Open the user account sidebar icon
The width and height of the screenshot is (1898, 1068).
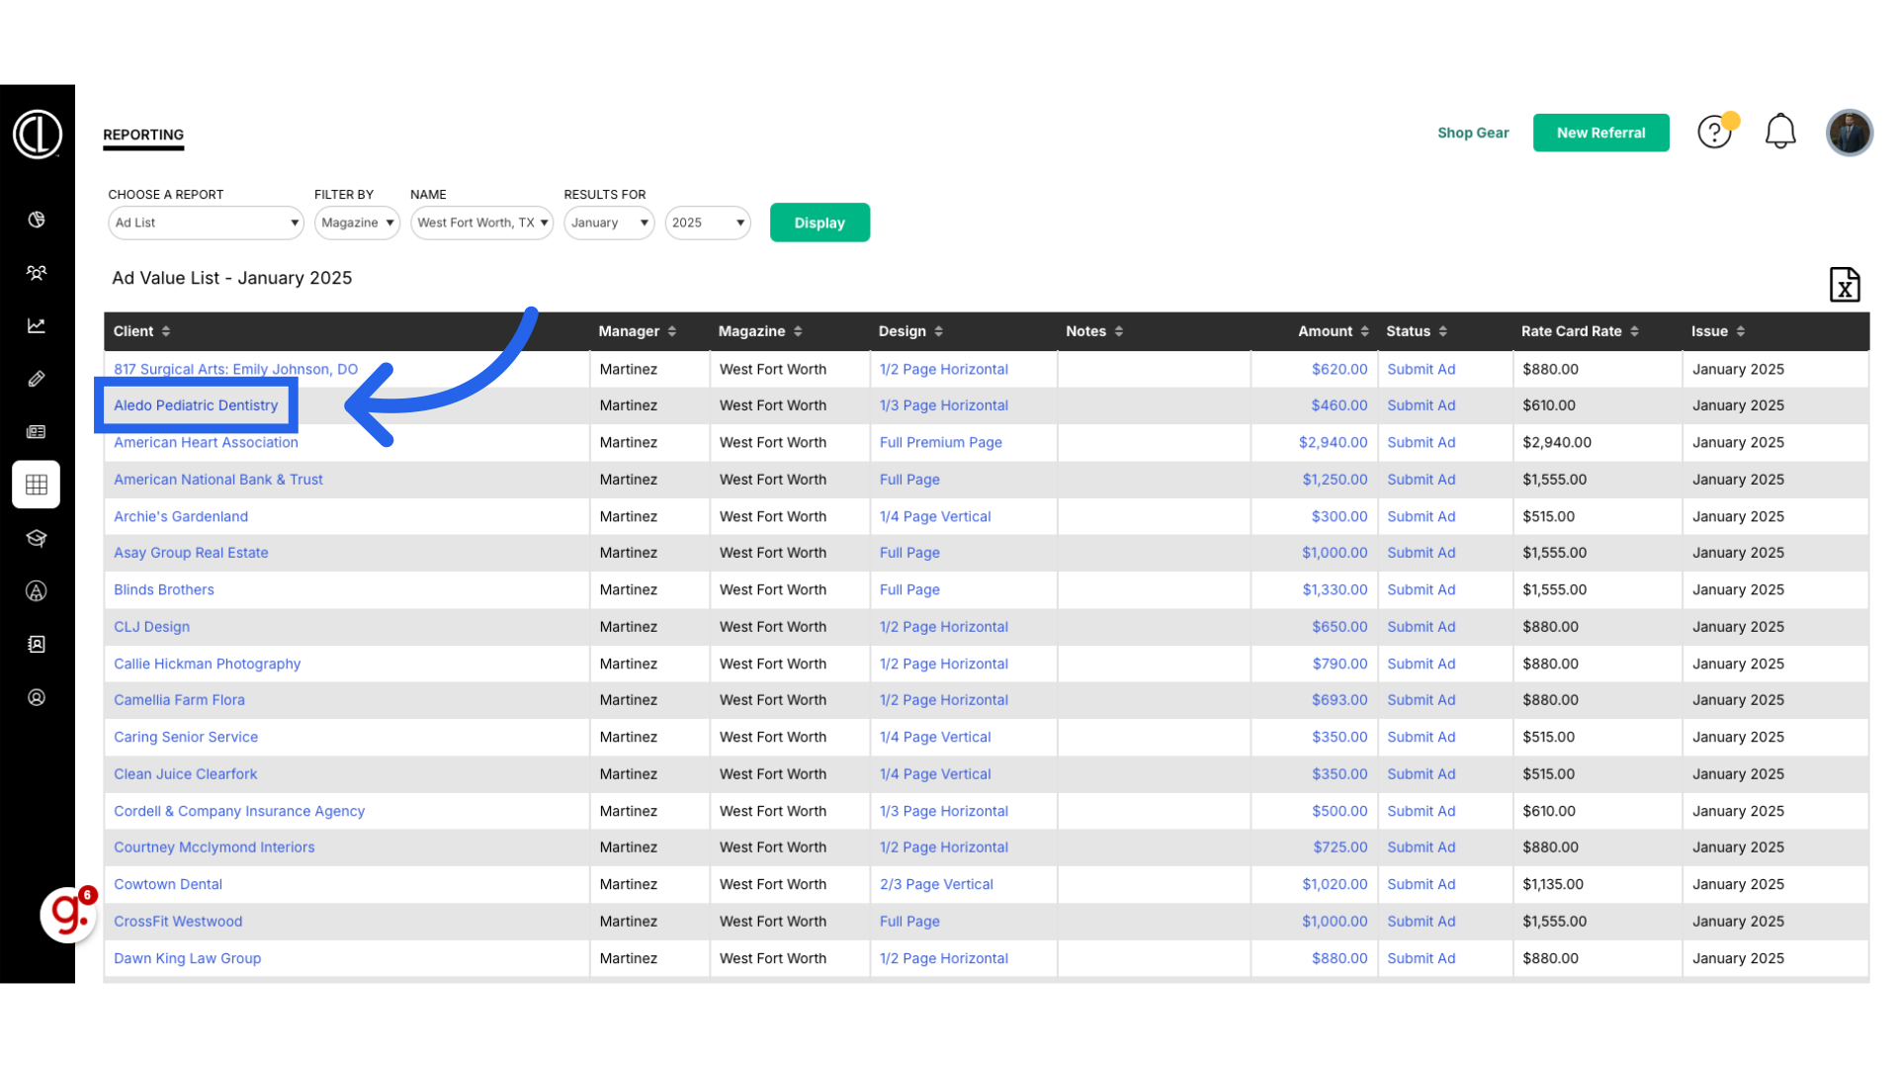pos(37,698)
